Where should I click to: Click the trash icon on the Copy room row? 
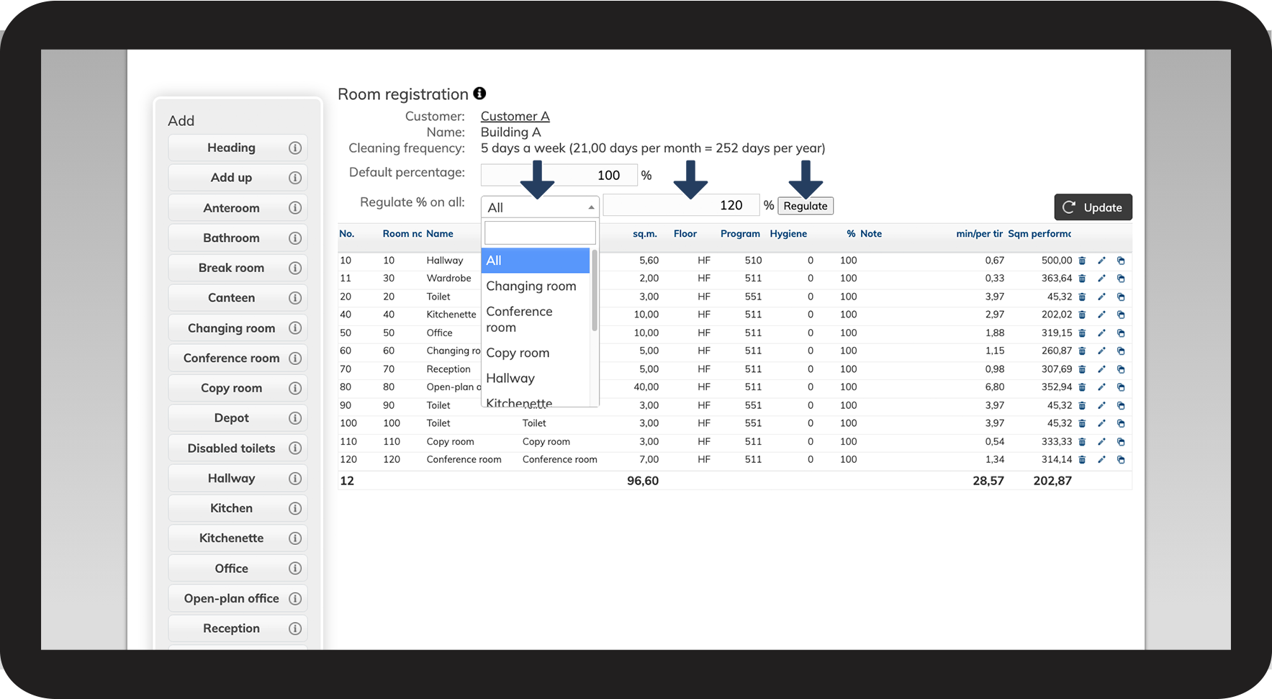[1082, 442]
